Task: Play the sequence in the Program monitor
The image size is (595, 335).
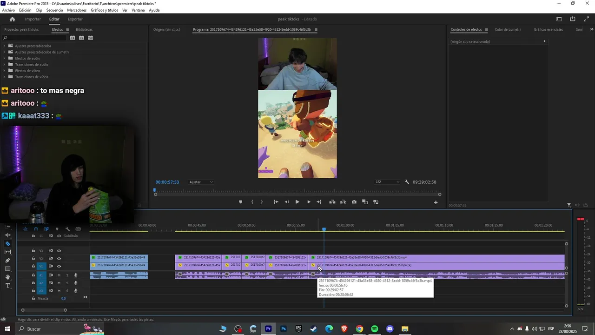Action: [297, 202]
